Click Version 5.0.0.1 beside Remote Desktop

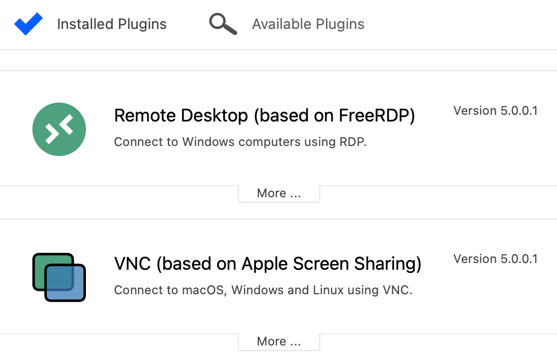point(496,111)
